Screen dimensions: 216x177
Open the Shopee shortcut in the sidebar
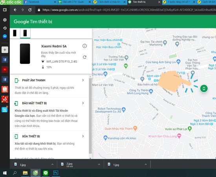point(5,89)
